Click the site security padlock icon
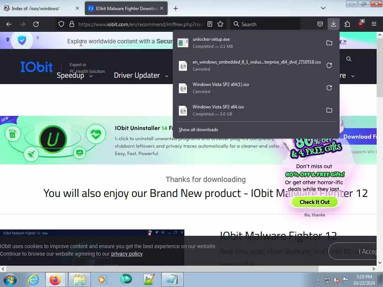The image size is (383, 287). (x=71, y=24)
